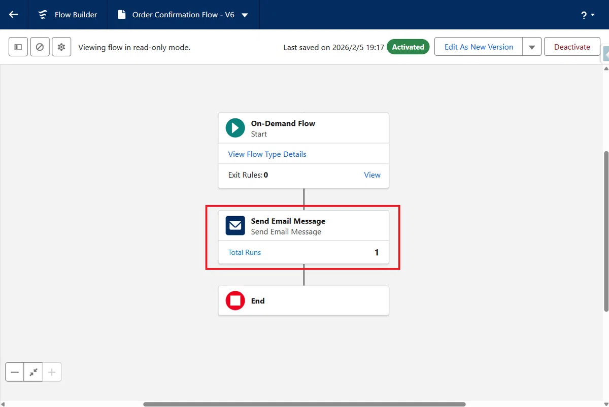
Task: Click Edit As New Version button
Action: [x=479, y=47]
